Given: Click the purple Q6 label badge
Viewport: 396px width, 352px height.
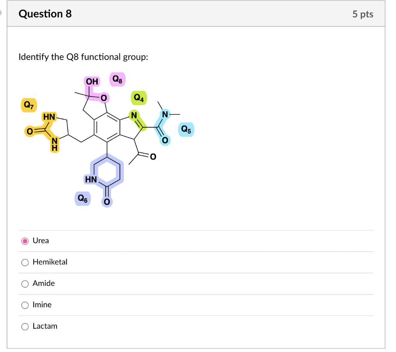Looking at the screenshot, I should [x=82, y=198].
